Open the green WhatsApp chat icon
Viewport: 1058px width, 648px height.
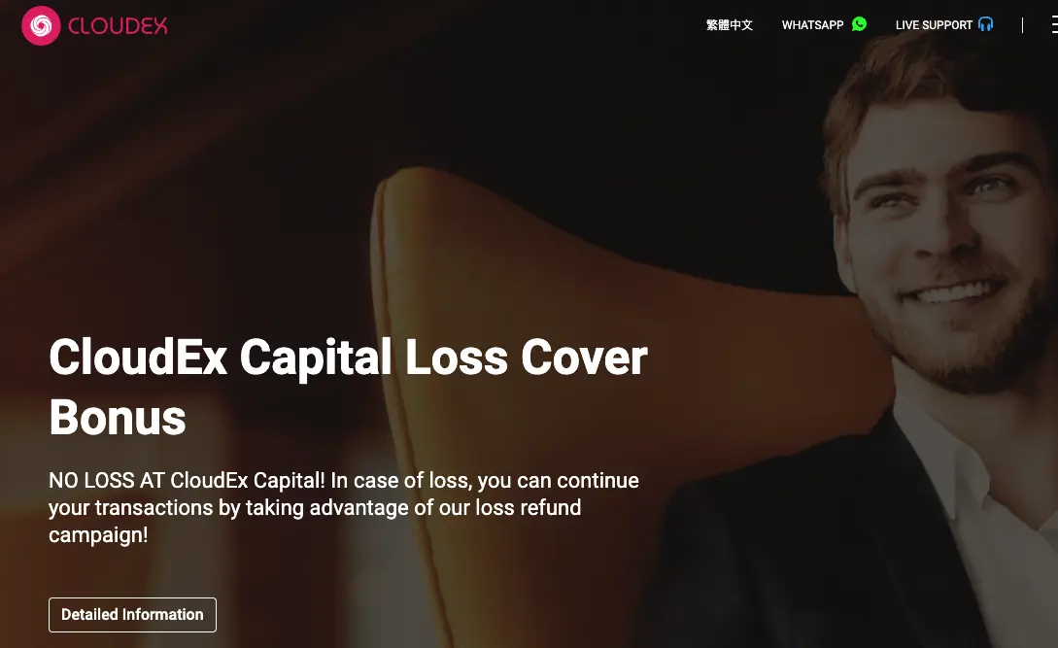pyautogui.click(x=859, y=24)
